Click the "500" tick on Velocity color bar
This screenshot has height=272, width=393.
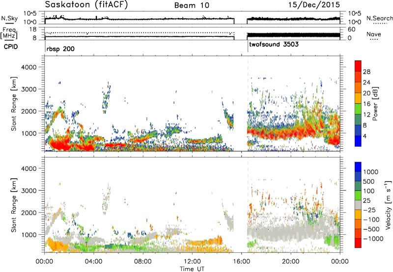tap(369, 182)
